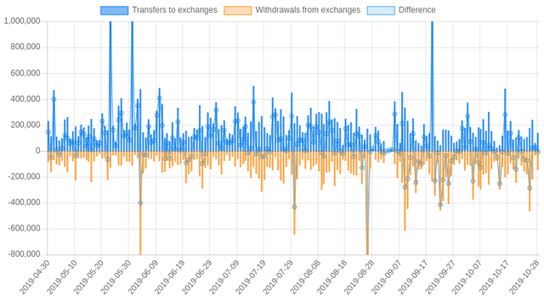Click the 2019-08-28 date label
This screenshot has width=544, height=306.
(x=359, y=278)
